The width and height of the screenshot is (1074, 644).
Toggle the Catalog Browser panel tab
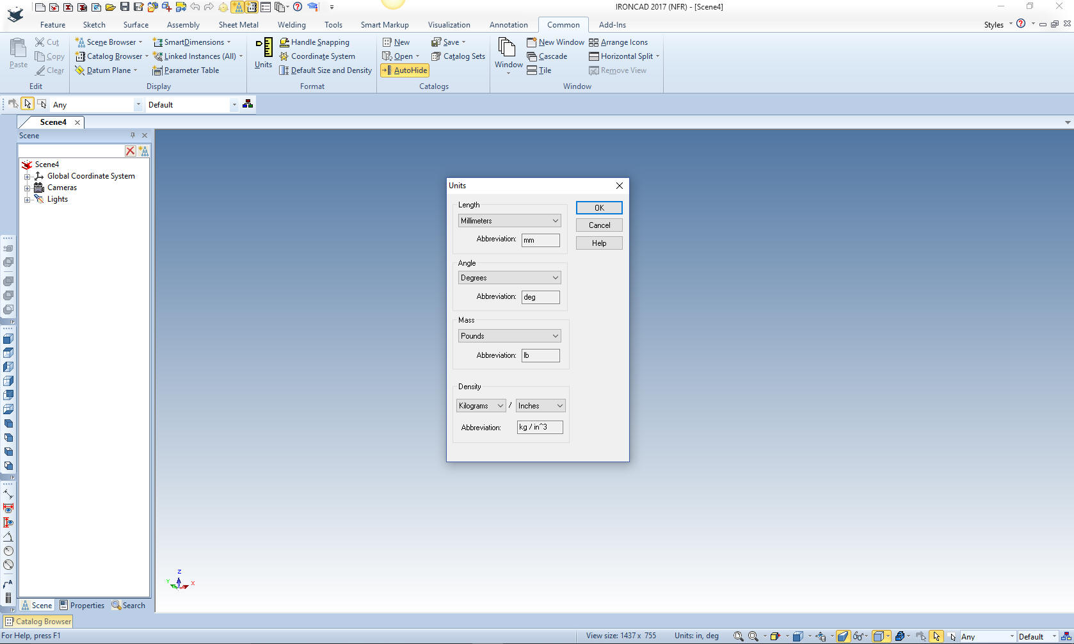[x=38, y=621]
